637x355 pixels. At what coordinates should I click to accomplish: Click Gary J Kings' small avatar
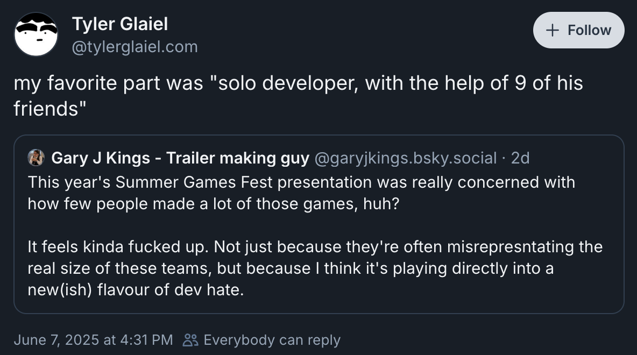(x=36, y=158)
